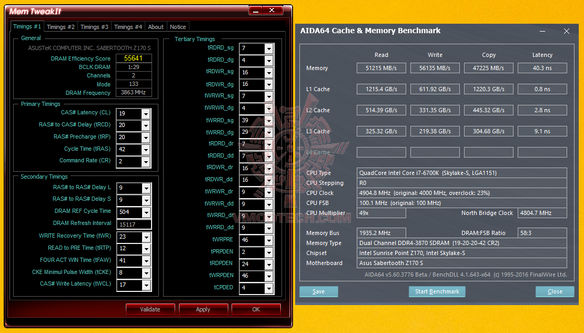
Task: Open the READ to PRE Time (tRTP) dropdown
Action: click(146, 249)
